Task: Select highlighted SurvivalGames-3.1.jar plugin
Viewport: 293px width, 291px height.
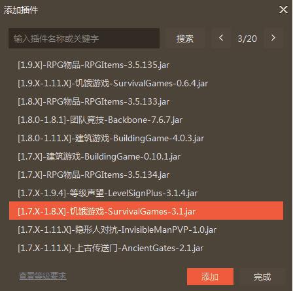Action: 146,211
